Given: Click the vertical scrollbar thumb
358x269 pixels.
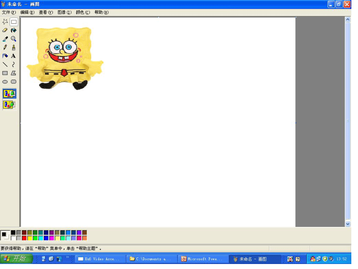Looking at the screenshot, I should point(348,121).
